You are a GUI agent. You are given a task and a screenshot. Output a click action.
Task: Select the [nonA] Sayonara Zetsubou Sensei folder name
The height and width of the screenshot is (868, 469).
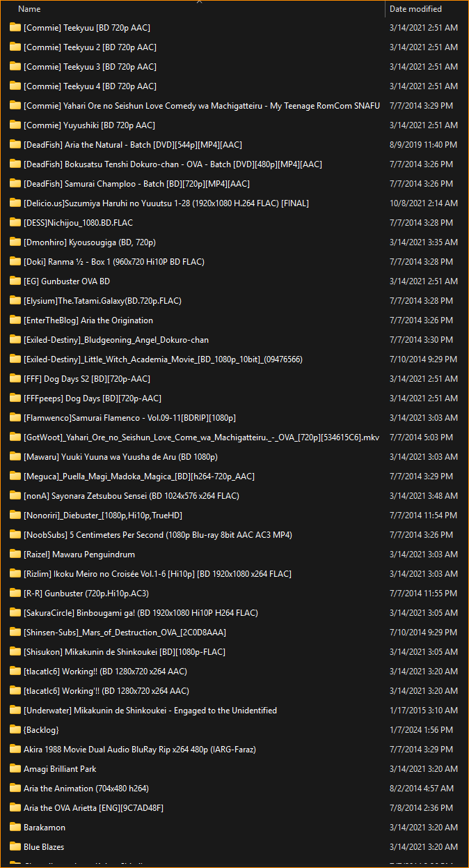click(x=132, y=496)
